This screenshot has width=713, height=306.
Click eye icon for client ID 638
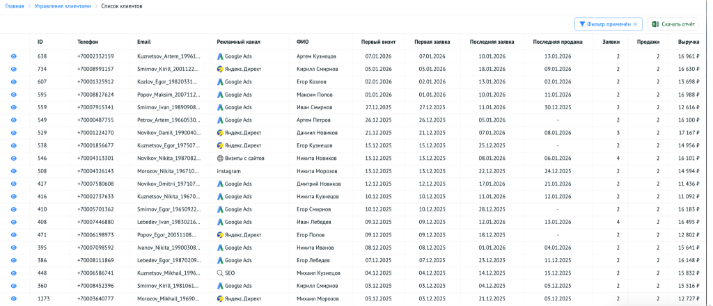tap(13, 56)
